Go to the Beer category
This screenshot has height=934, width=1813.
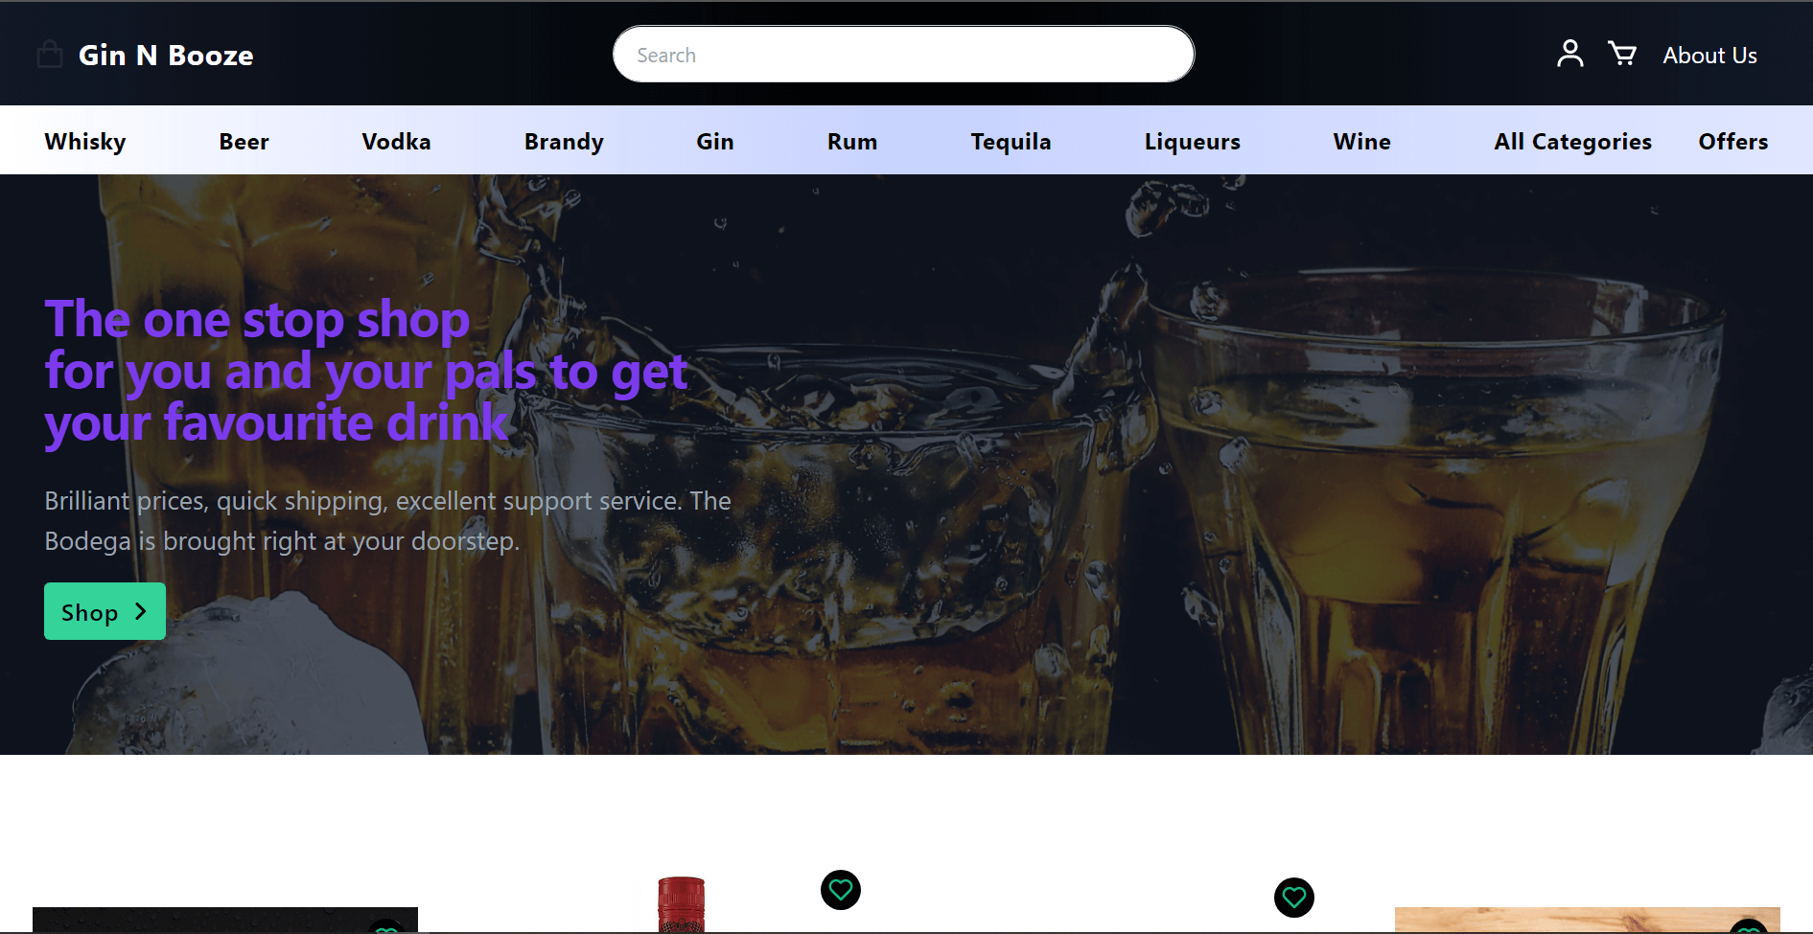[244, 142]
